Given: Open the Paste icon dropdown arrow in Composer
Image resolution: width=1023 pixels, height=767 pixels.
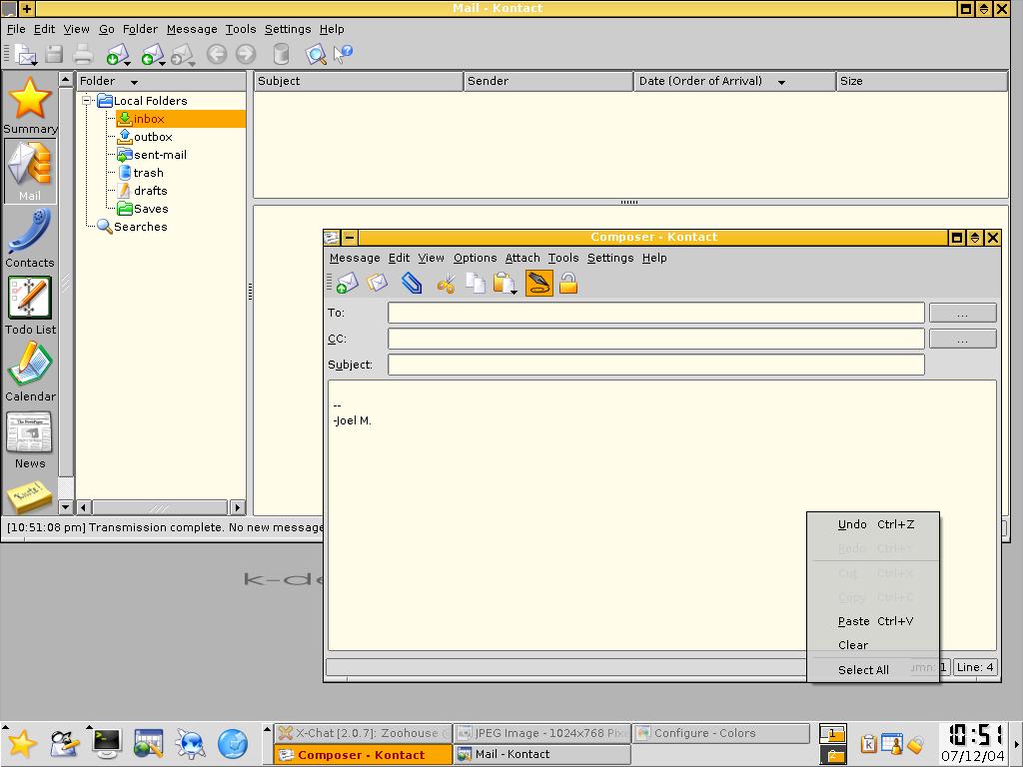Looking at the screenshot, I should click(x=514, y=292).
